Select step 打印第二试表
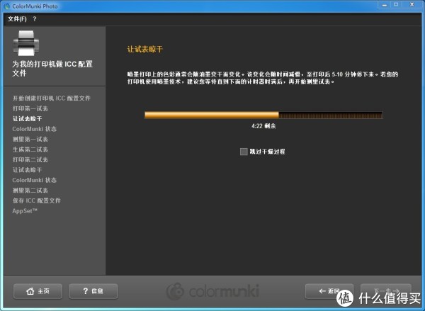Screen dimensions: 425x311 (30, 159)
